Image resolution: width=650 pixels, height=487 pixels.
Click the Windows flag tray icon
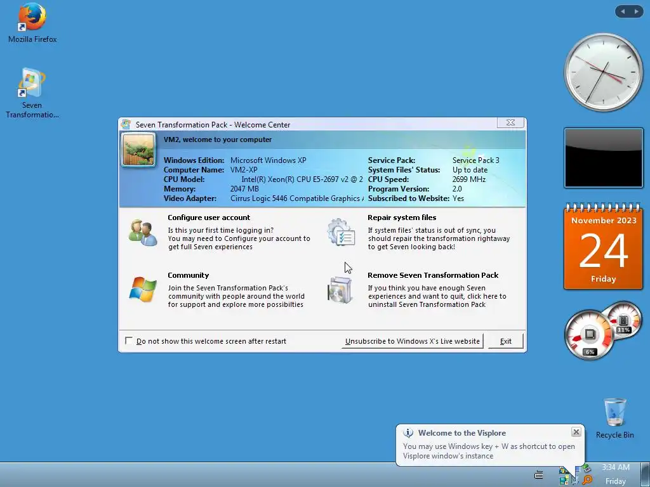[x=564, y=471]
